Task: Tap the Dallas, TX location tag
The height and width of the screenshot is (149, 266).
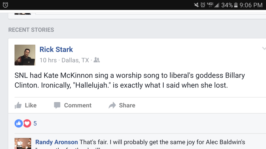Action: 75,60
